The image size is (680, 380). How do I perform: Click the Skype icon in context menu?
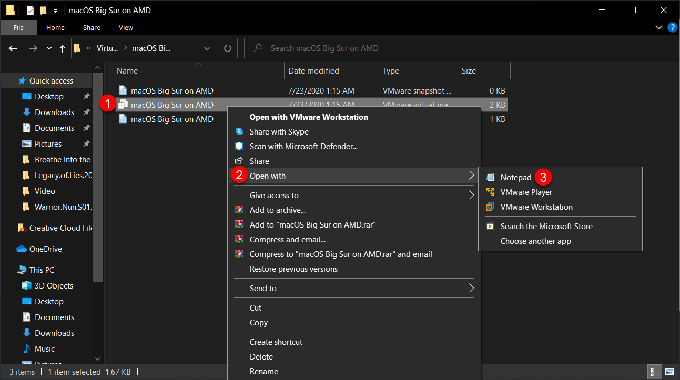pyautogui.click(x=239, y=132)
